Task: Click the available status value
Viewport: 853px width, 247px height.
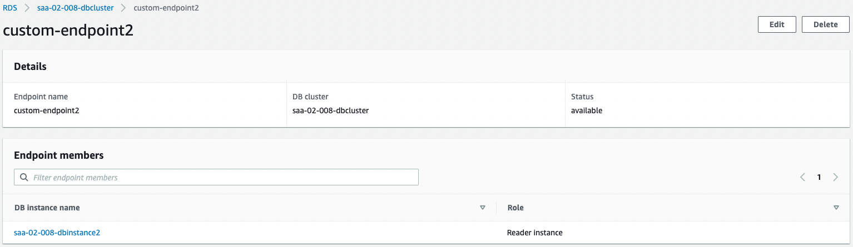Action: (x=587, y=110)
